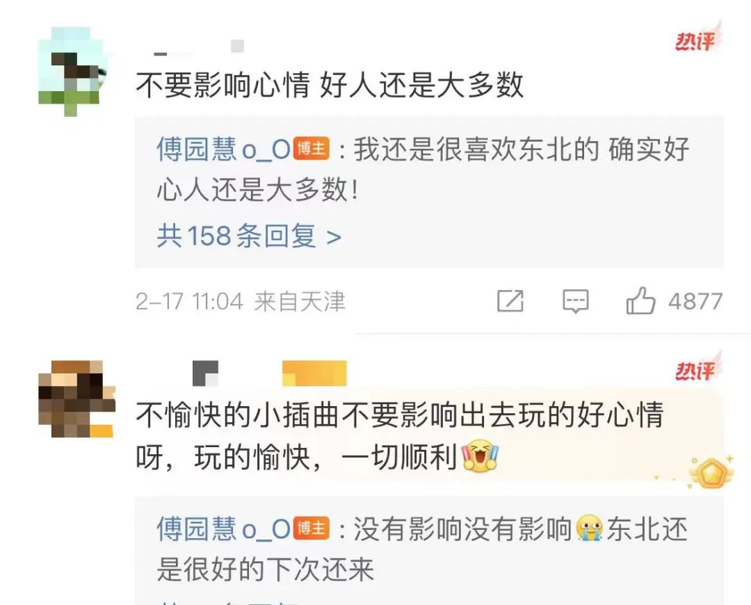
Task: Open second commenter's pixelated avatar
Action: click(76, 398)
